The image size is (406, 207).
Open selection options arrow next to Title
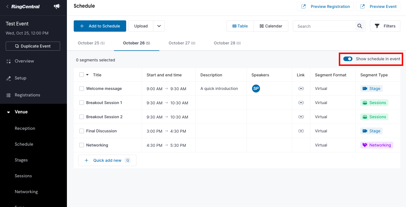[x=87, y=75]
